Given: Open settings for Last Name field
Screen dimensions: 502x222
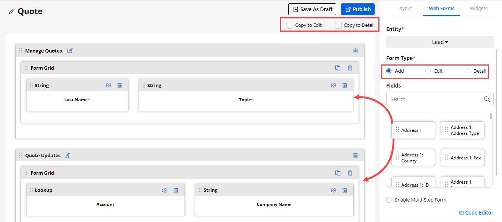Looking at the screenshot, I should 108,85.
